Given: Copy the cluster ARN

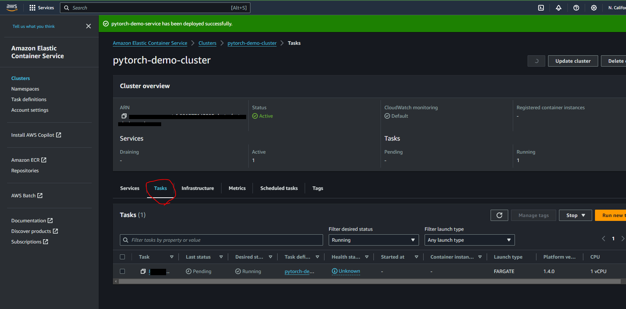Looking at the screenshot, I should point(124,116).
